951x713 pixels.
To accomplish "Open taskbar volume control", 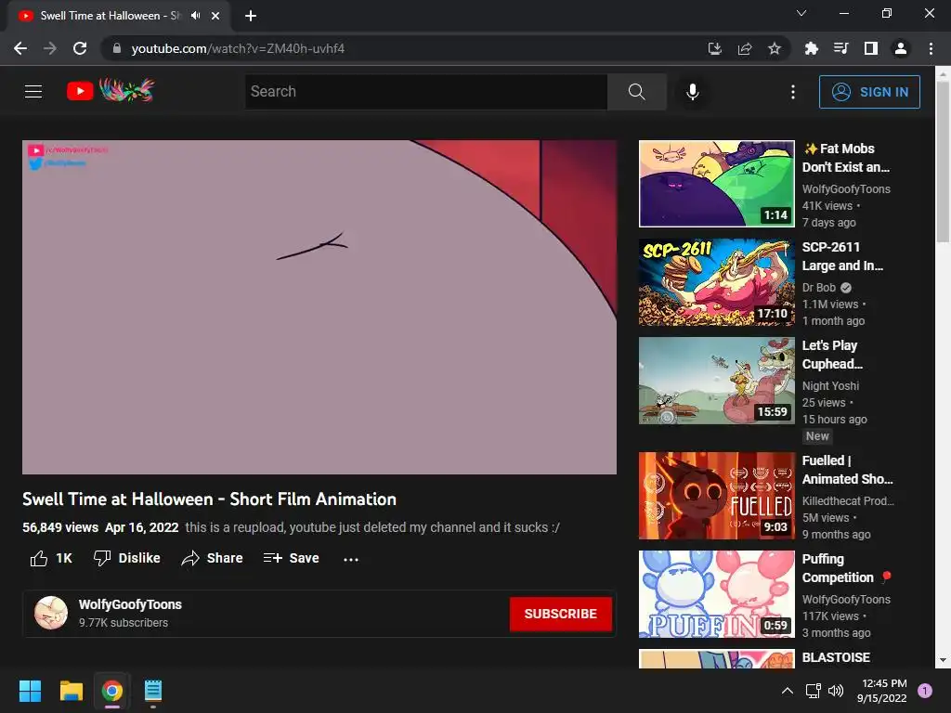I will tap(836, 691).
